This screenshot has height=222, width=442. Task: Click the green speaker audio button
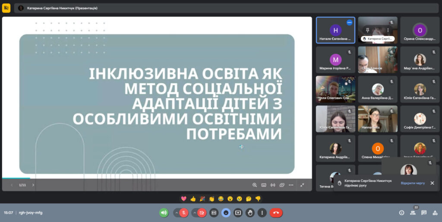pos(164,212)
